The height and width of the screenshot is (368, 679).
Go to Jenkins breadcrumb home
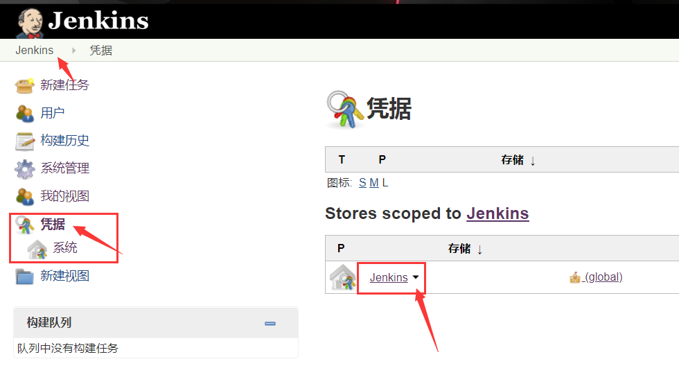click(x=34, y=50)
